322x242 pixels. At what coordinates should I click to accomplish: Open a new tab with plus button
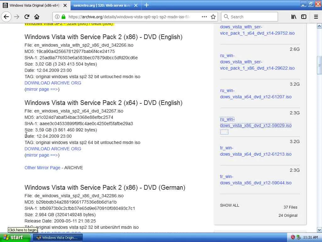click(x=147, y=5)
